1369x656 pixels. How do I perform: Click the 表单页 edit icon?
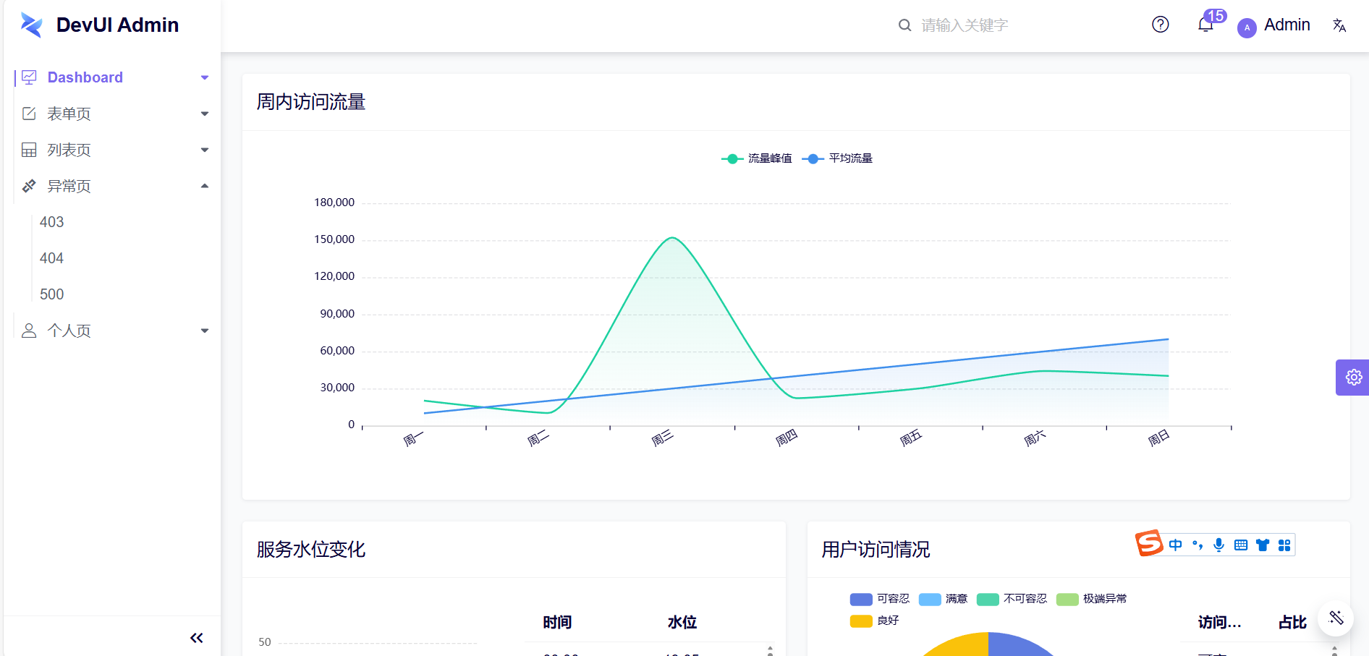(x=29, y=114)
